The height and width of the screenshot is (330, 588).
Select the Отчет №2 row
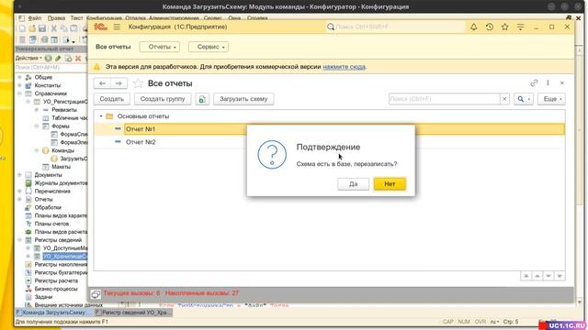329,142
